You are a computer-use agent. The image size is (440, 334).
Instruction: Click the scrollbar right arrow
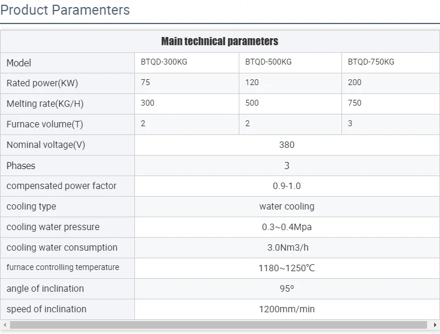(435, 325)
